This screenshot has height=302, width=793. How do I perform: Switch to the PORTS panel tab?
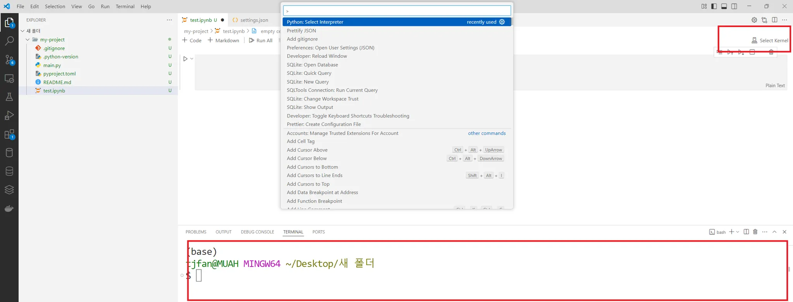click(x=319, y=232)
